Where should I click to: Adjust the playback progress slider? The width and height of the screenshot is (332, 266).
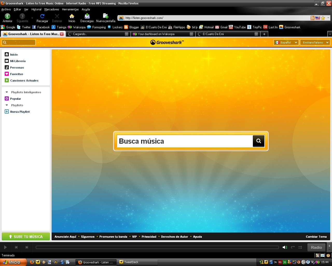point(157,247)
